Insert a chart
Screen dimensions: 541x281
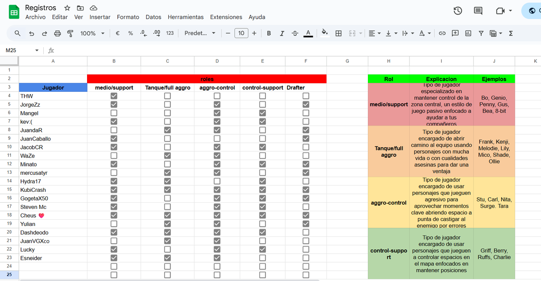click(468, 33)
